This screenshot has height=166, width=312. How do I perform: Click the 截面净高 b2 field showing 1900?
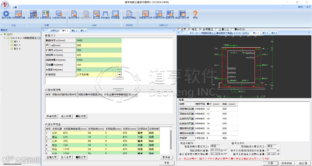[99, 60]
